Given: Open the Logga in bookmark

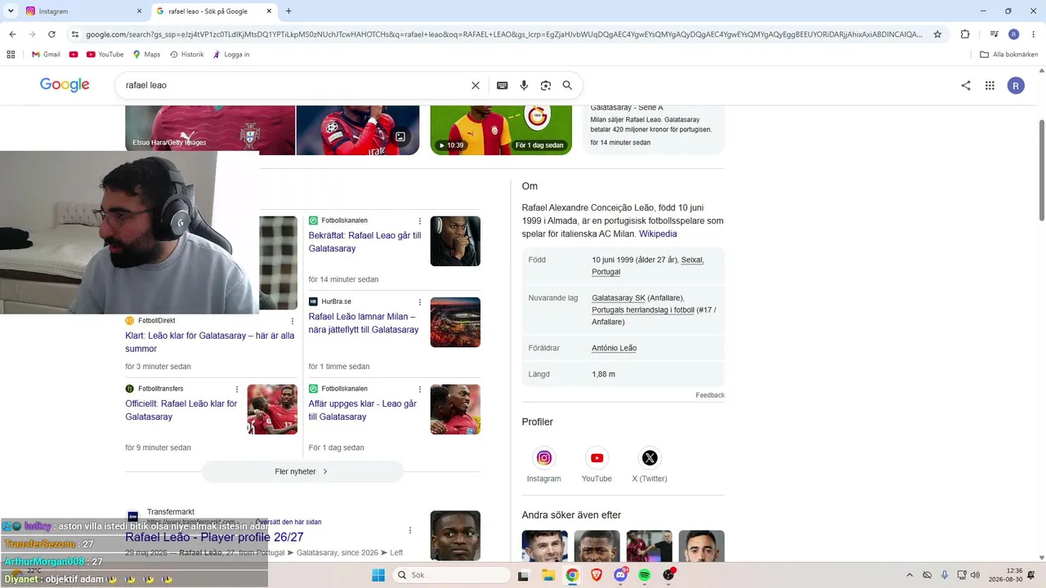Looking at the screenshot, I should [x=230, y=55].
